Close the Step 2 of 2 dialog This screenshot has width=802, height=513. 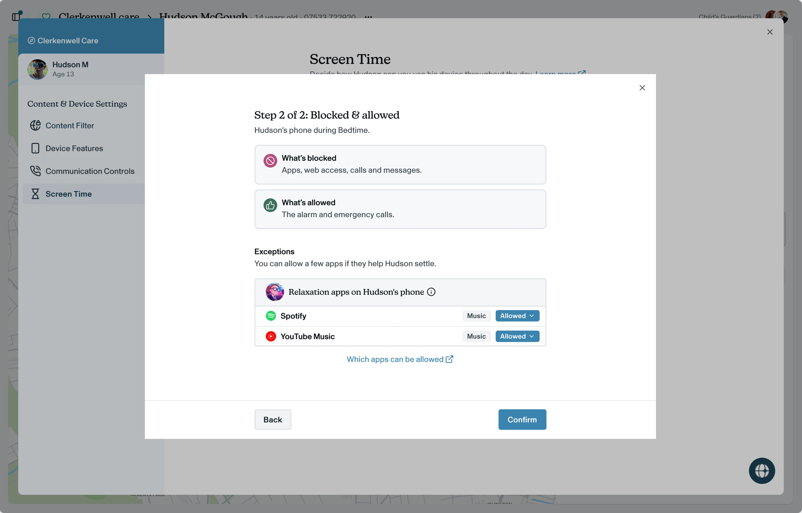tap(642, 87)
